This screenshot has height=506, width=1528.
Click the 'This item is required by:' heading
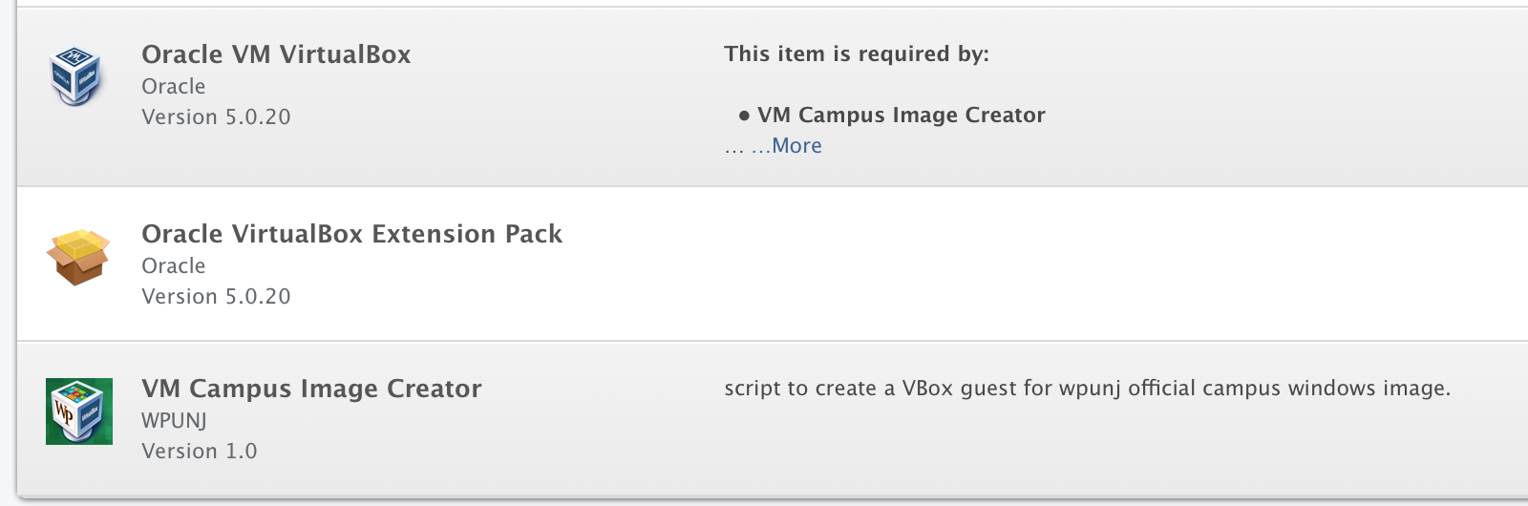pos(856,54)
